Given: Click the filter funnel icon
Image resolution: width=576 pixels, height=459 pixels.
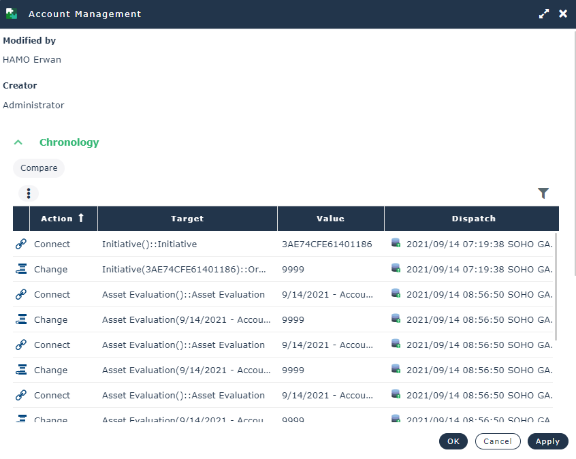Looking at the screenshot, I should 543,193.
